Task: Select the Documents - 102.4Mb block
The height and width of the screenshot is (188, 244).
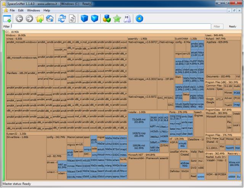Action: tap(220, 77)
